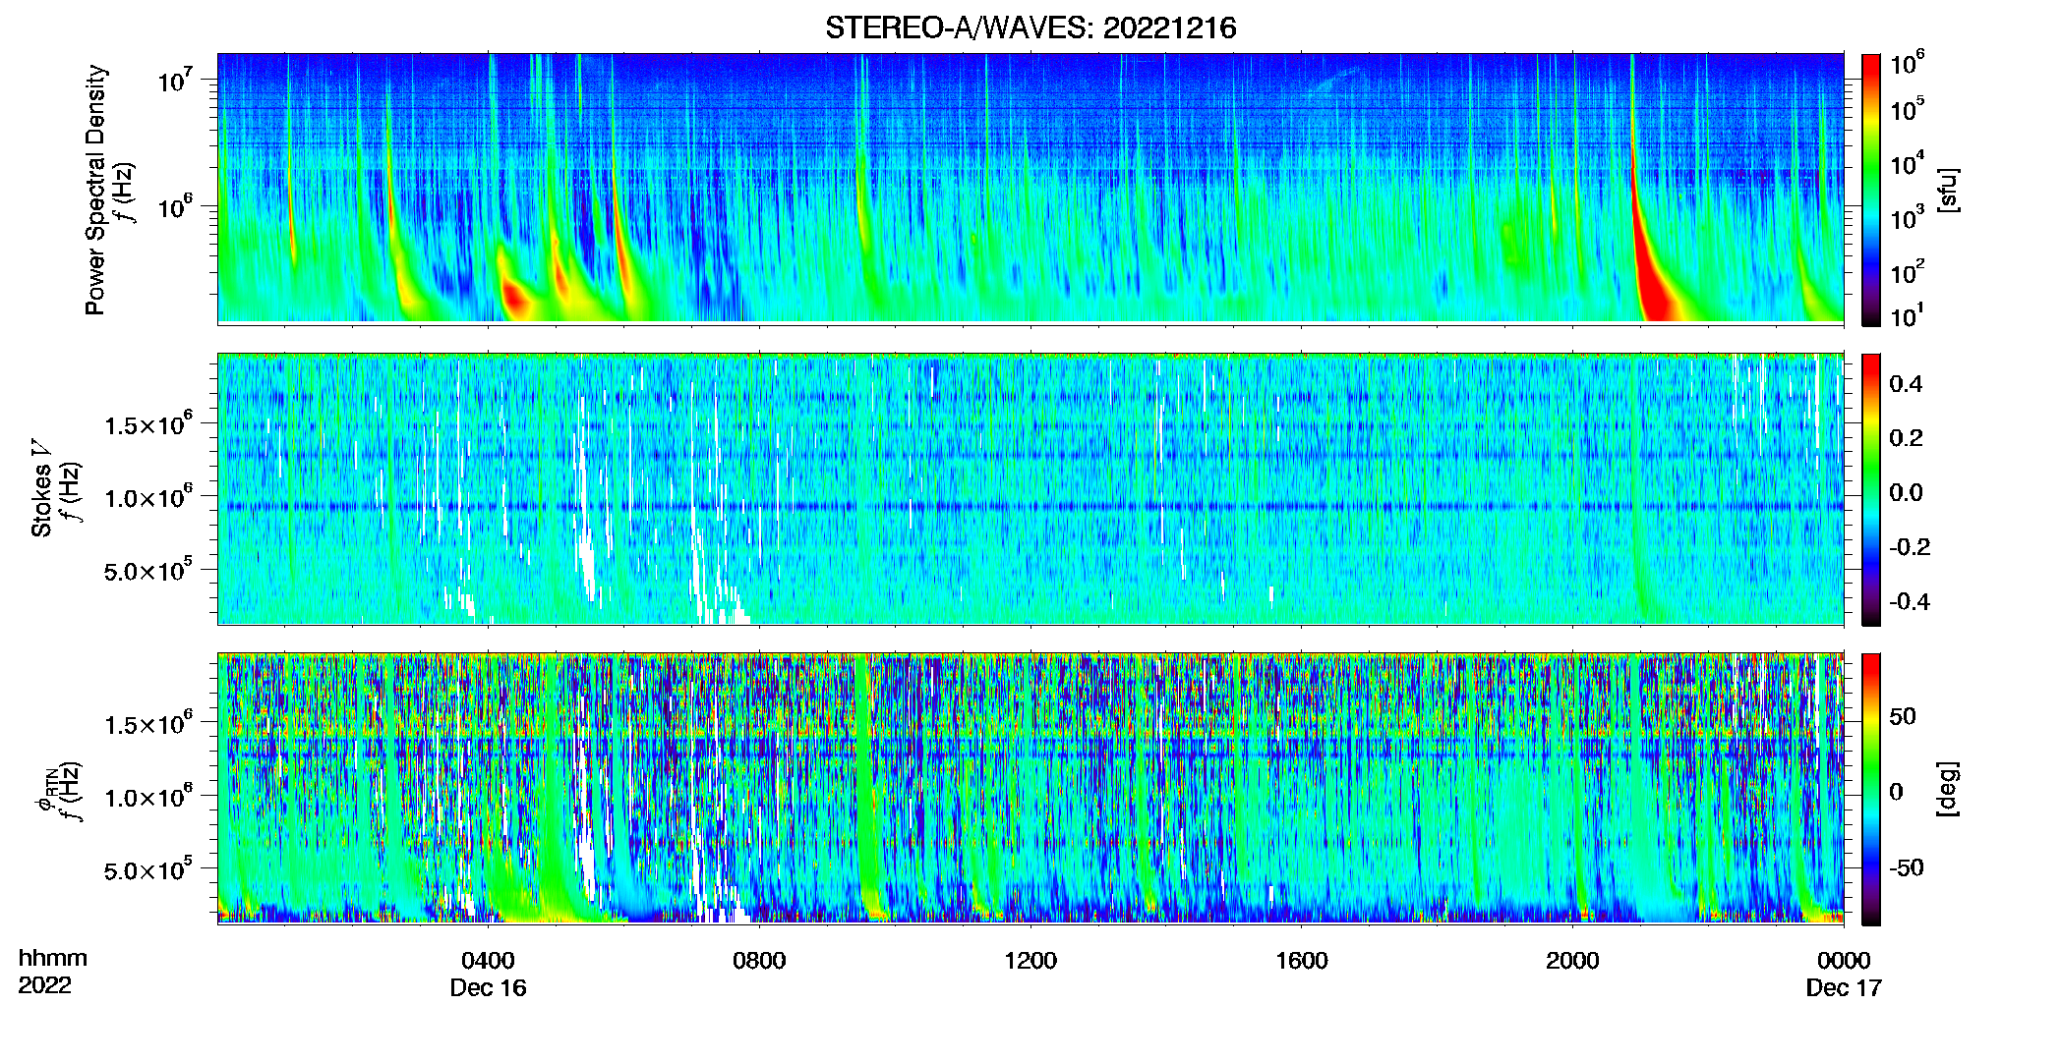2061x1061 pixels.
Task: Click the [sfu] units label
Action: tap(1948, 190)
